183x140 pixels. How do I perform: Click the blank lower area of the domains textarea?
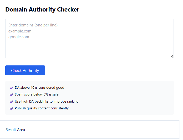89,50
